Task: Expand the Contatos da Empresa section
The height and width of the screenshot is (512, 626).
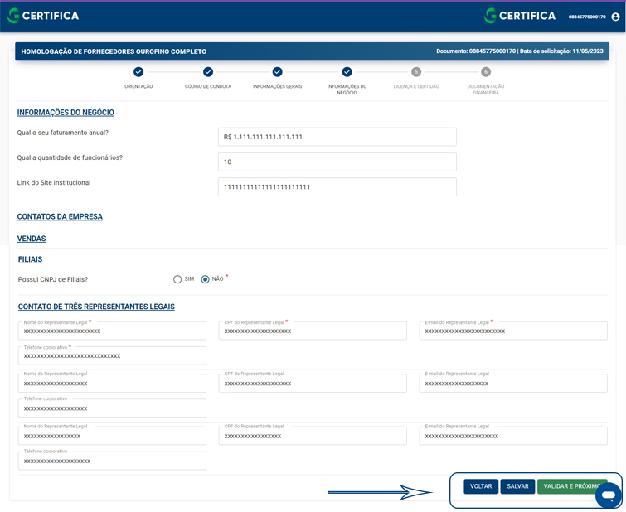Action: (x=60, y=217)
